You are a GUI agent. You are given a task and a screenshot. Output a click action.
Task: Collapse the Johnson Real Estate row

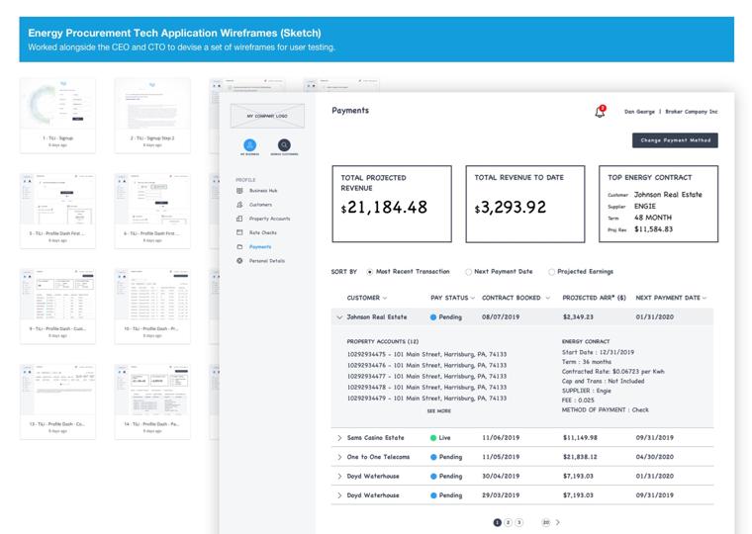coord(339,317)
